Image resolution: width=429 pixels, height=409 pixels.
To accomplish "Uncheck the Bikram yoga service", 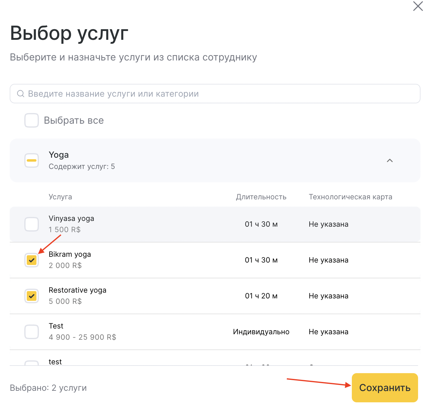I will [32, 260].
